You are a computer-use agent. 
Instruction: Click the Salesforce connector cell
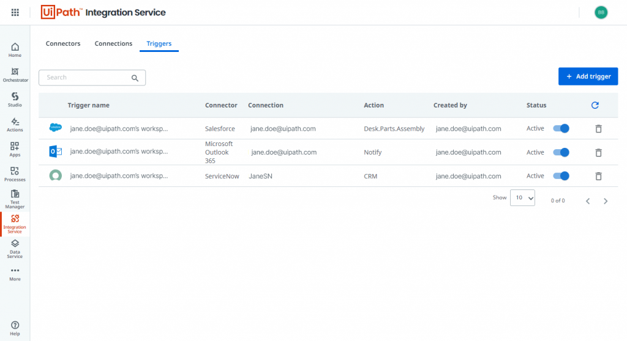click(x=220, y=128)
